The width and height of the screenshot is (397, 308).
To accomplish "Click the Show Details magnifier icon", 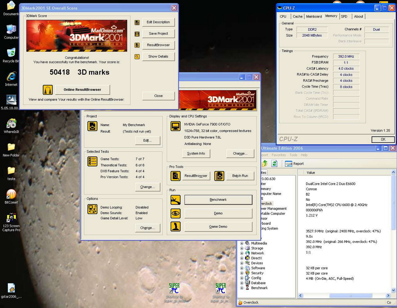I will (x=137, y=57).
